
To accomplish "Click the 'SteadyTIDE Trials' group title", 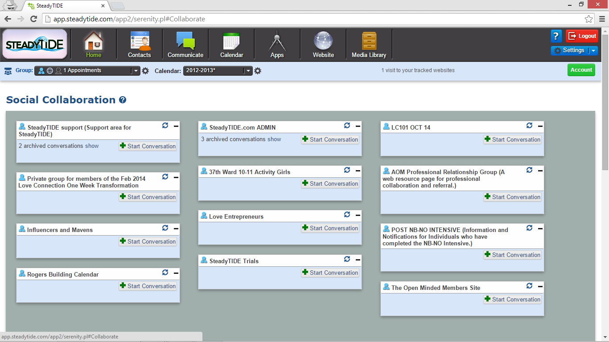I will coord(234,261).
